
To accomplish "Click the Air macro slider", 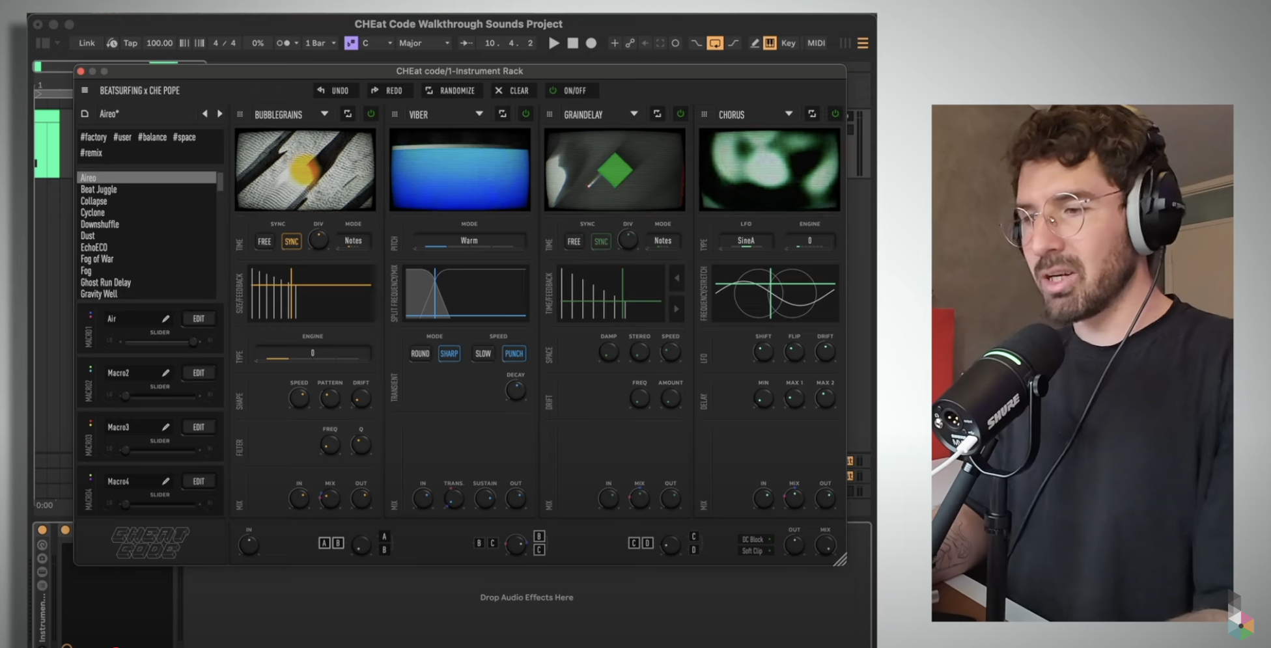I will tap(160, 341).
